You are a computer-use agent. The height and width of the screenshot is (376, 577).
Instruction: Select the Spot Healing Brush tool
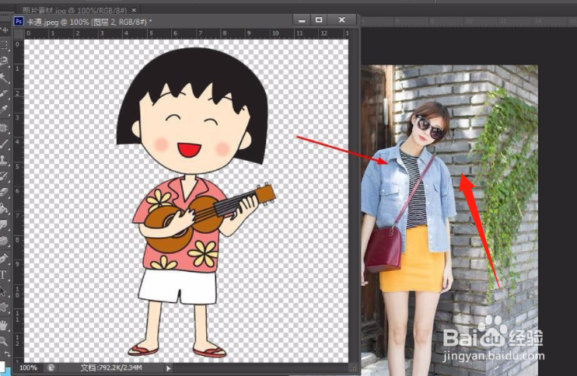[4, 128]
